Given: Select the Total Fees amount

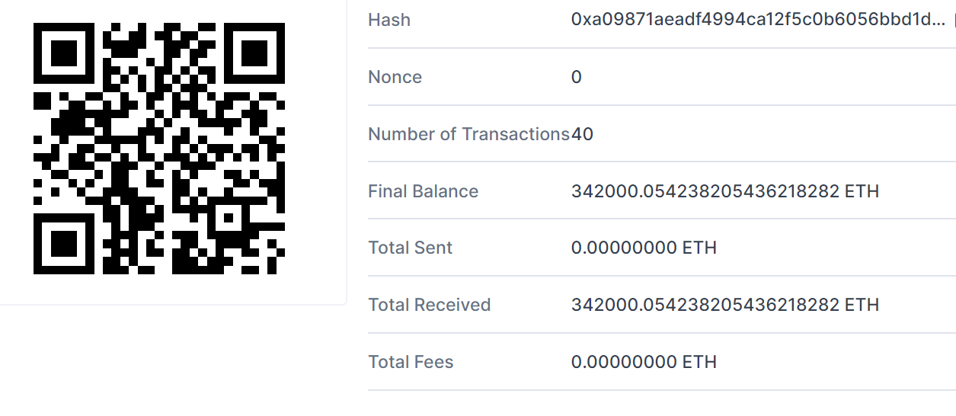Looking at the screenshot, I should pyautogui.click(x=625, y=362).
